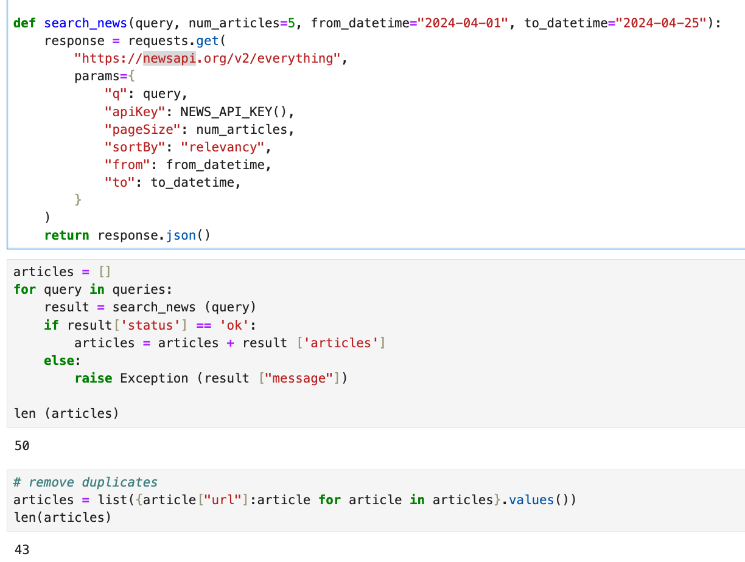Click the output value 50

tap(21, 446)
